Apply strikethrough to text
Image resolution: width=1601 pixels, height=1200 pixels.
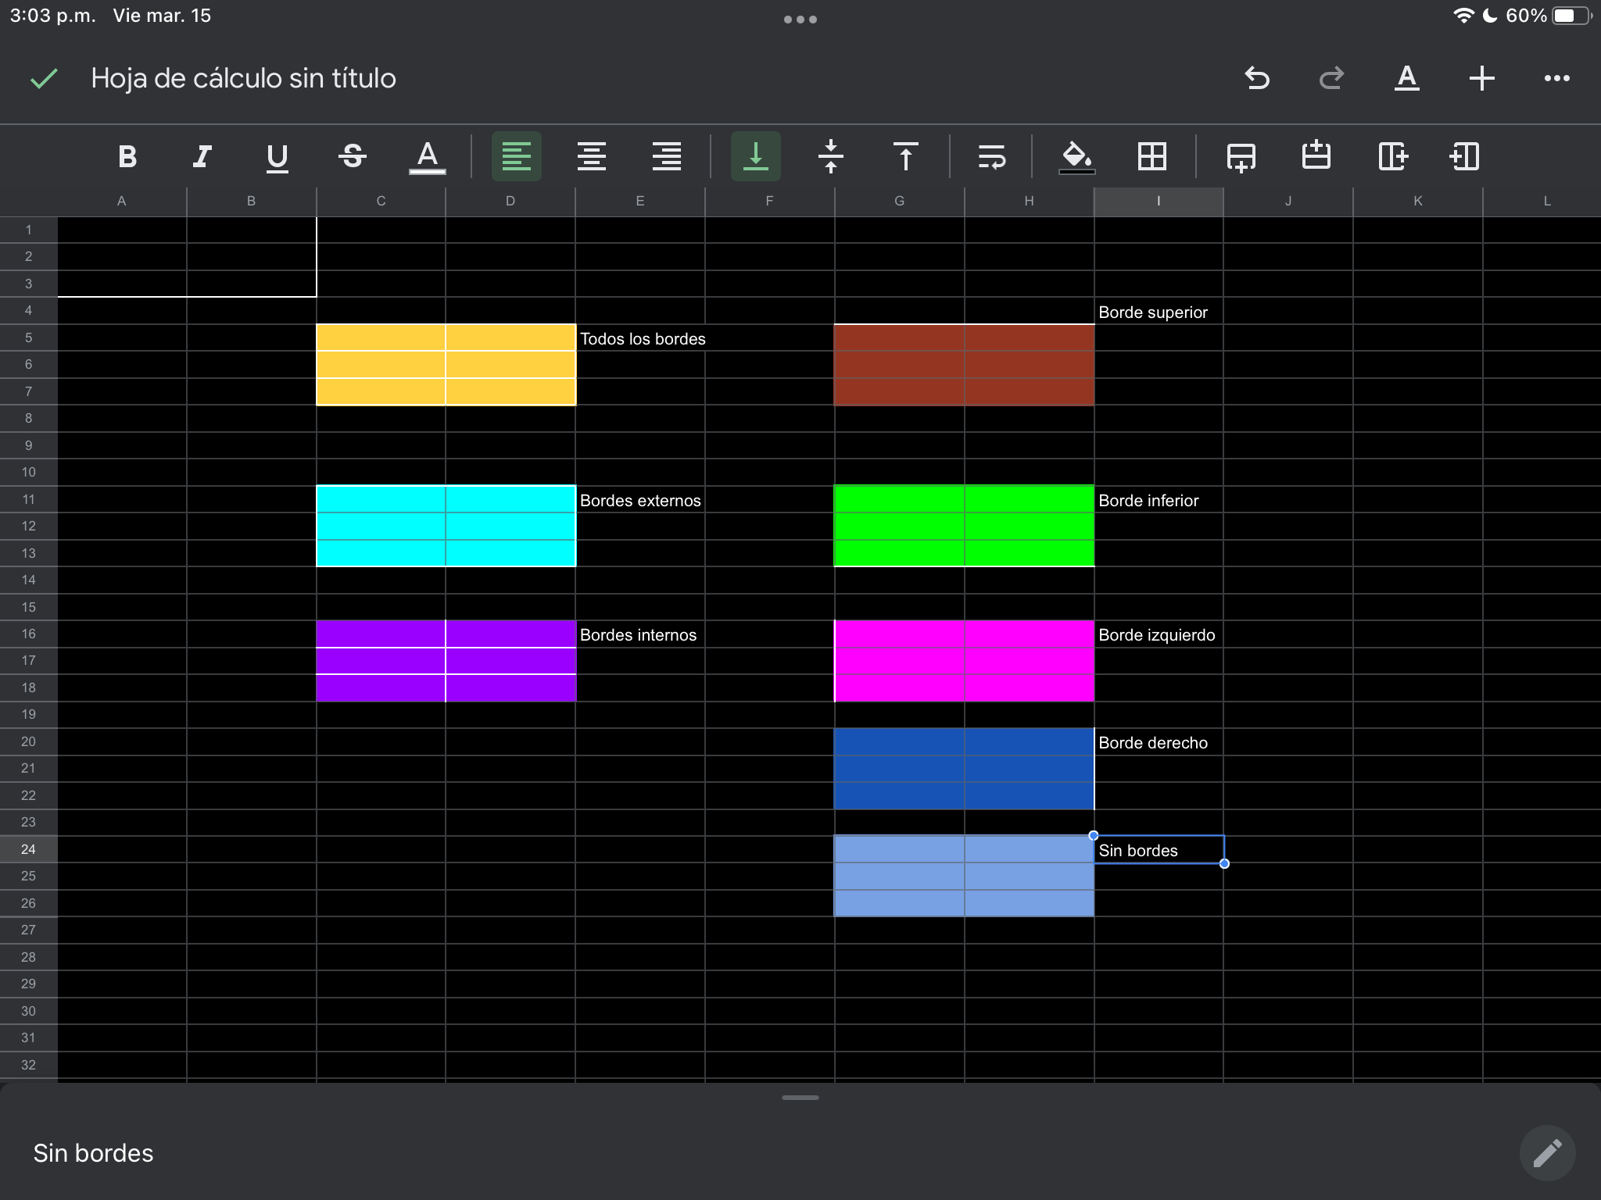coord(353,156)
